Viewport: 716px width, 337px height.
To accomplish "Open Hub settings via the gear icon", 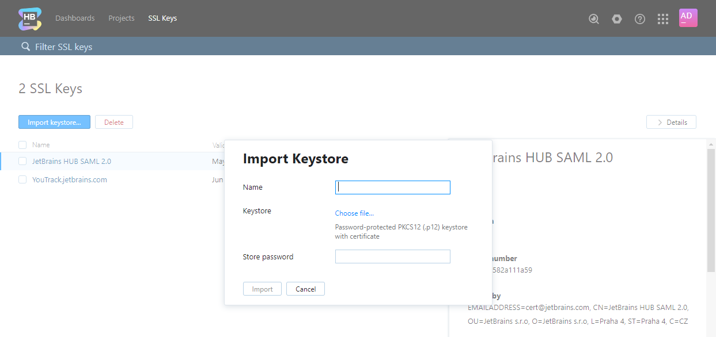I will pyautogui.click(x=617, y=18).
